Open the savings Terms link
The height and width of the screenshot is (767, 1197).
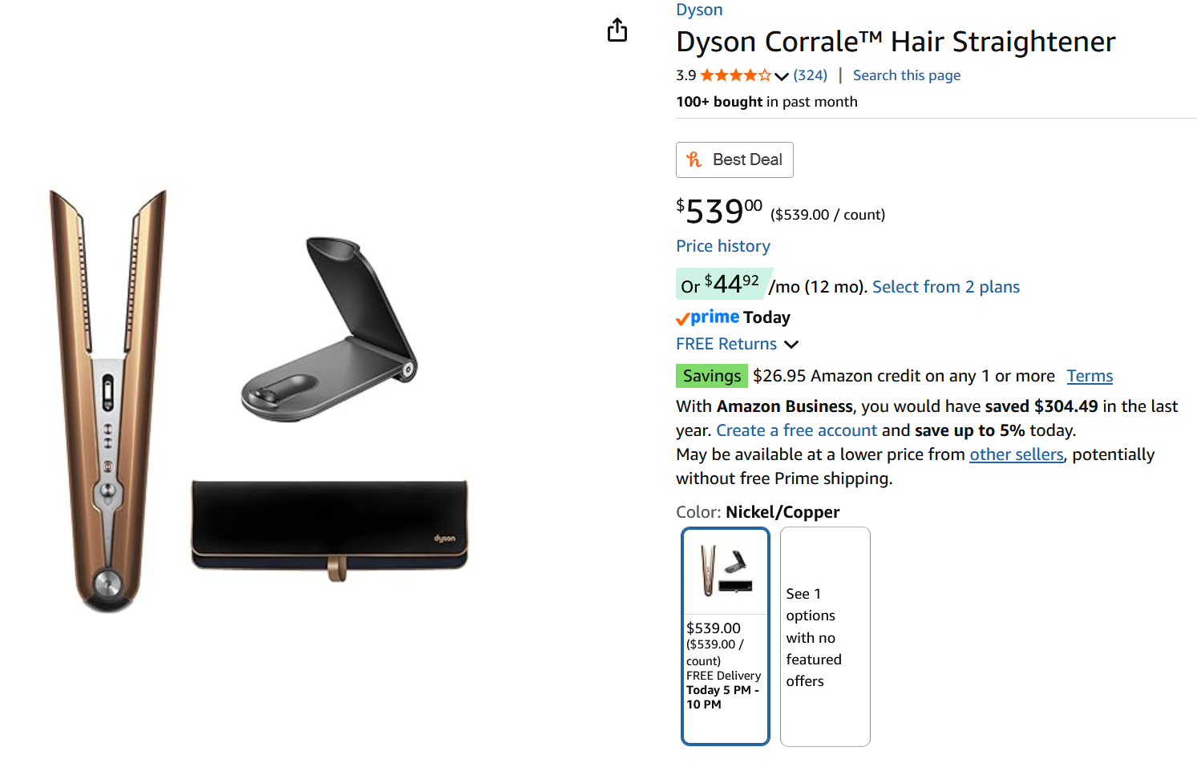[1089, 376]
